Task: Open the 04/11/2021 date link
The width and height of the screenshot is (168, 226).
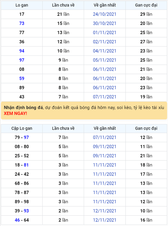Action: pos(105,51)
